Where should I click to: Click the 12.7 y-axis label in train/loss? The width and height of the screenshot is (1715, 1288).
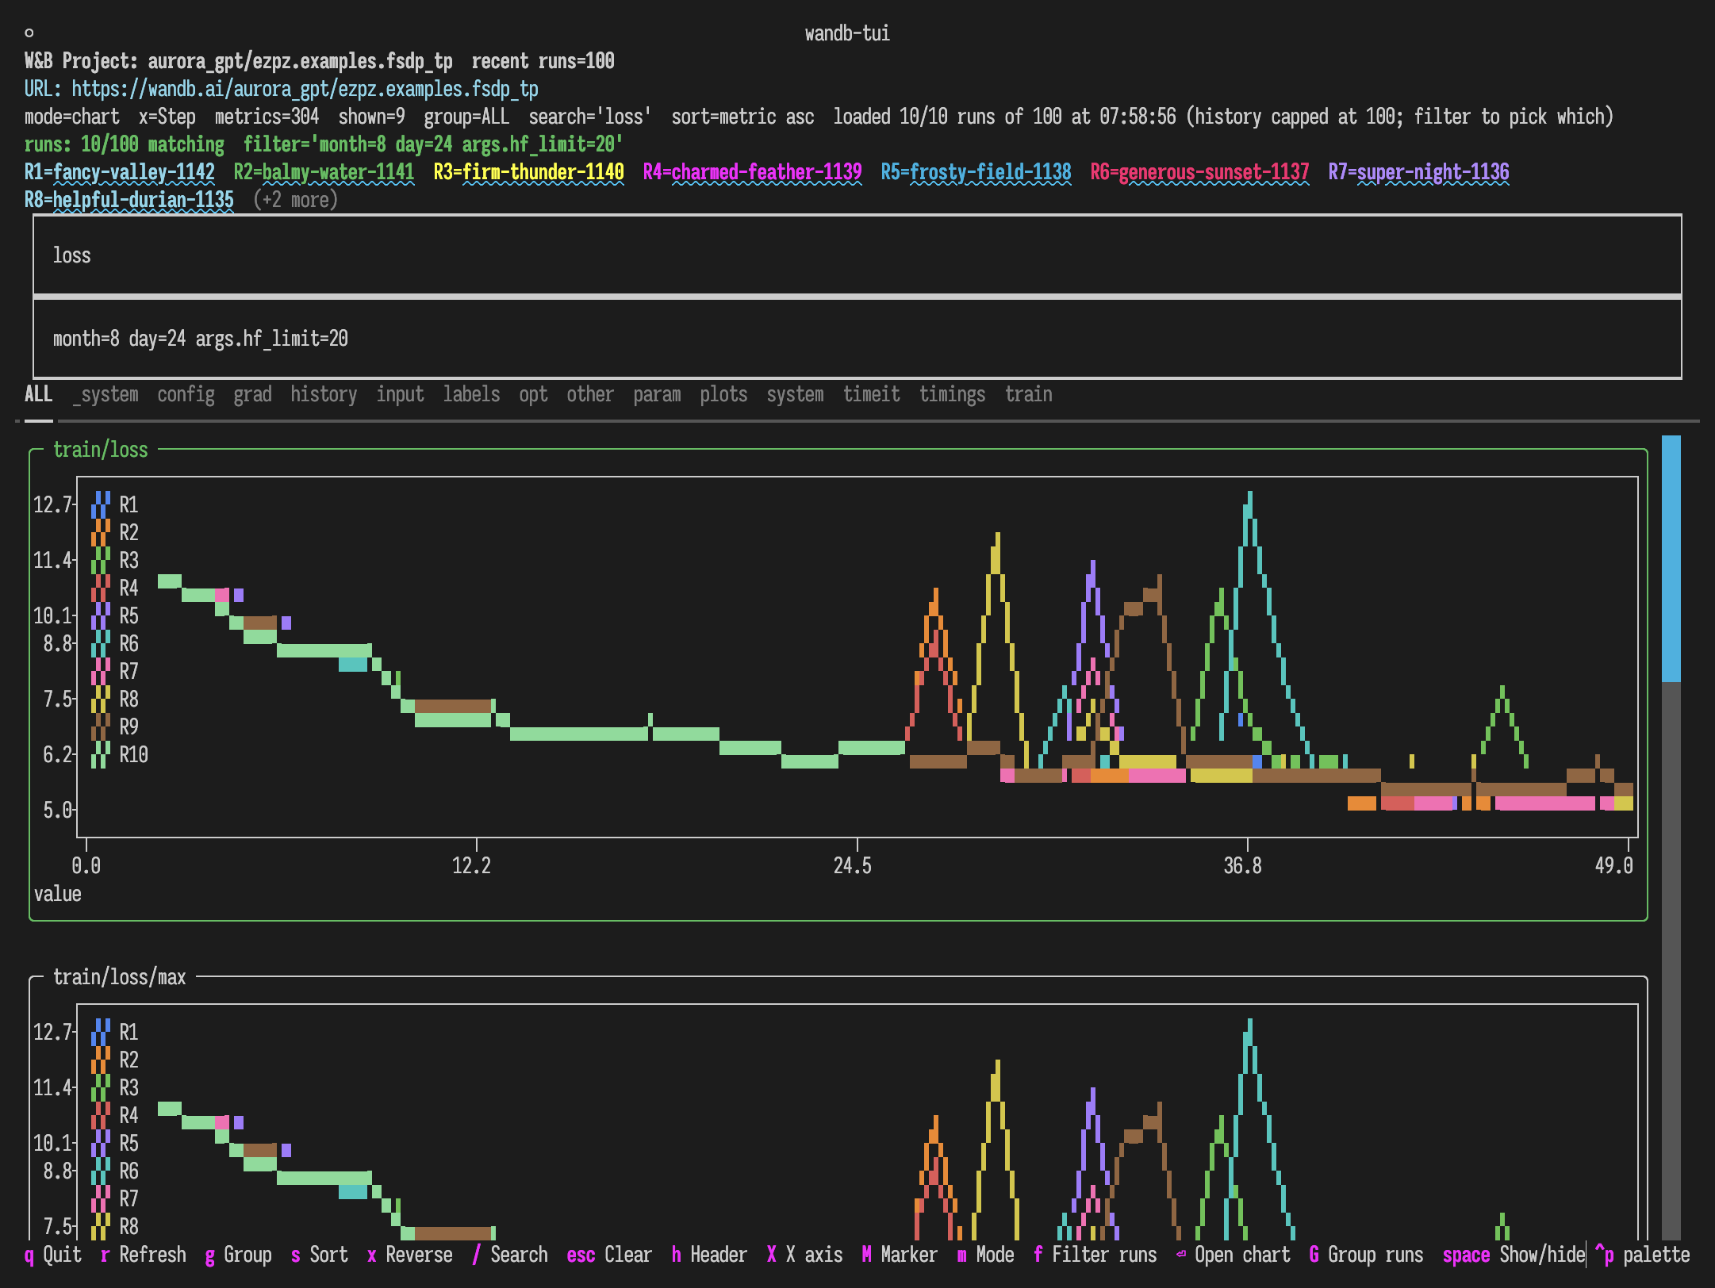click(x=52, y=504)
